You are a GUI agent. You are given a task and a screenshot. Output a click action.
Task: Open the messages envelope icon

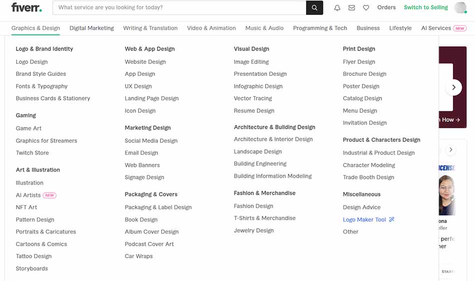(x=351, y=8)
